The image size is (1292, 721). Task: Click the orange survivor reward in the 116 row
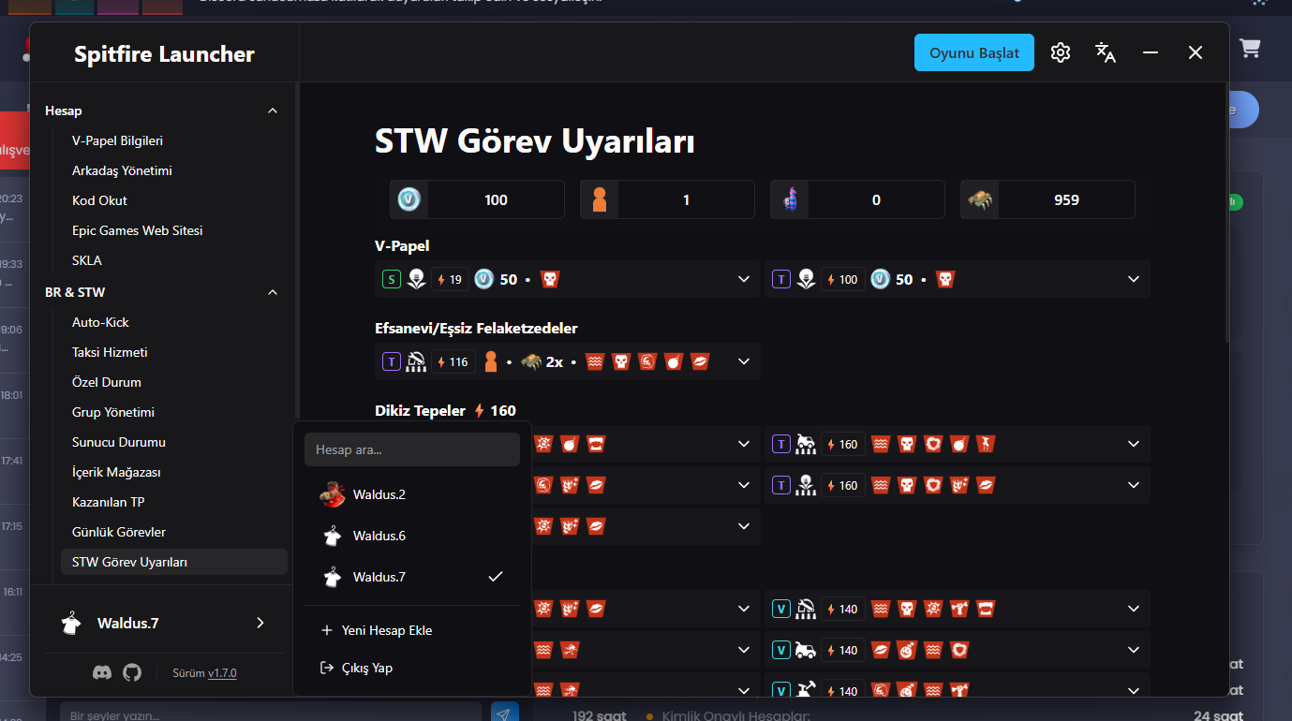coord(491,361)
